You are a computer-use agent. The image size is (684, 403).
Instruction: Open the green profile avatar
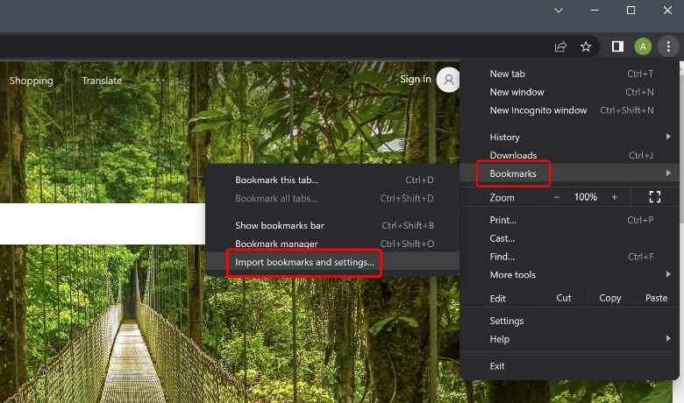[643, 46]
